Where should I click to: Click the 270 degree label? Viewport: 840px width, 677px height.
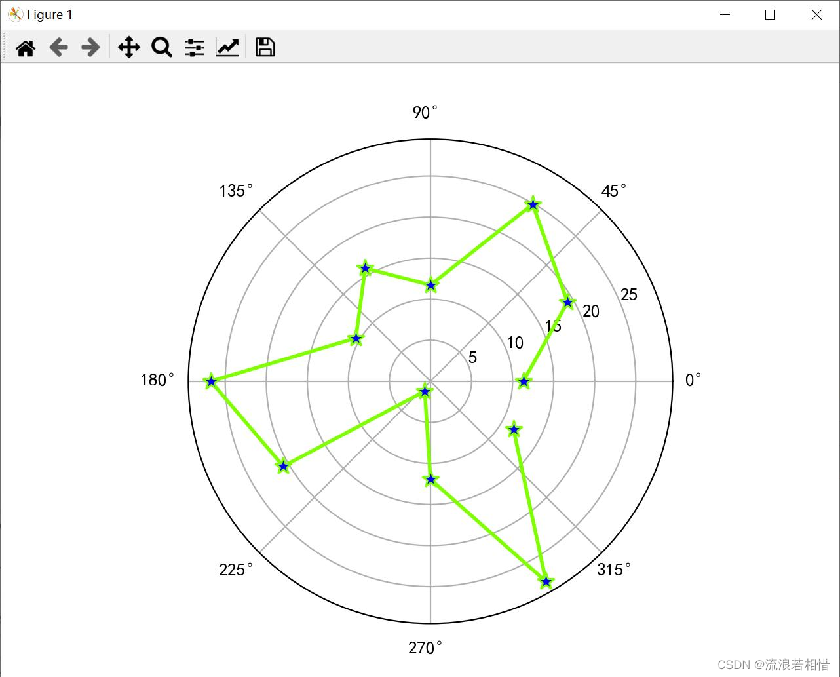[x=423, y=648]
